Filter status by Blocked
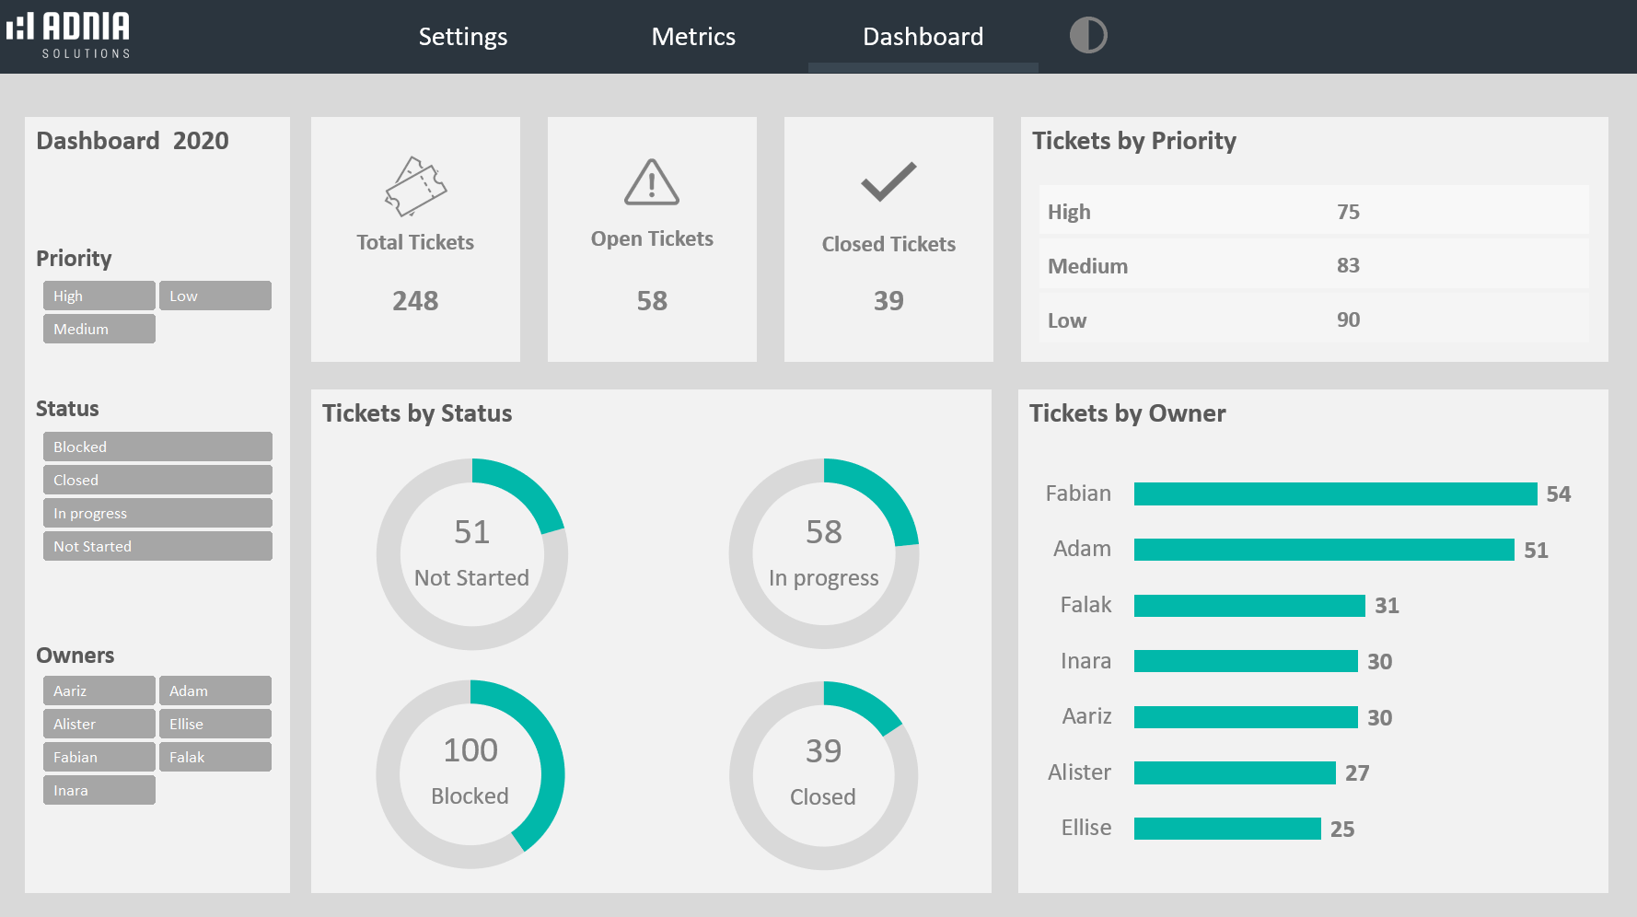The width and height of the screenshot is (1637, 917). pyautogui.click(x=157, y=447)
